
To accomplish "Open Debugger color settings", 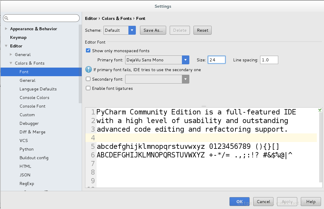I will coord(29,123).
